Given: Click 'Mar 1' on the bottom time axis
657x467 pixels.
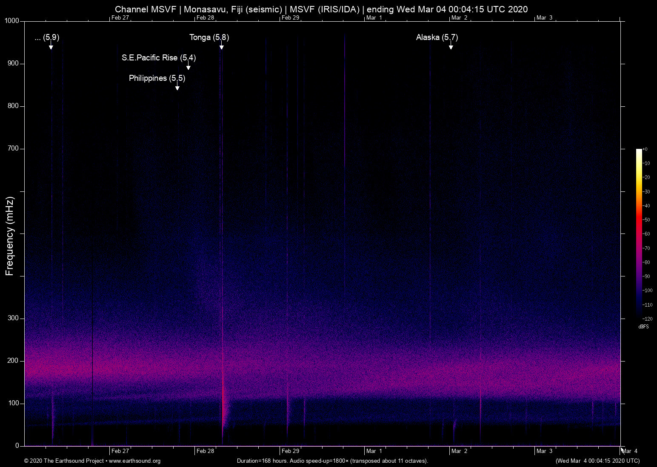Looking at the screenshot, I should tap(374, 451).
